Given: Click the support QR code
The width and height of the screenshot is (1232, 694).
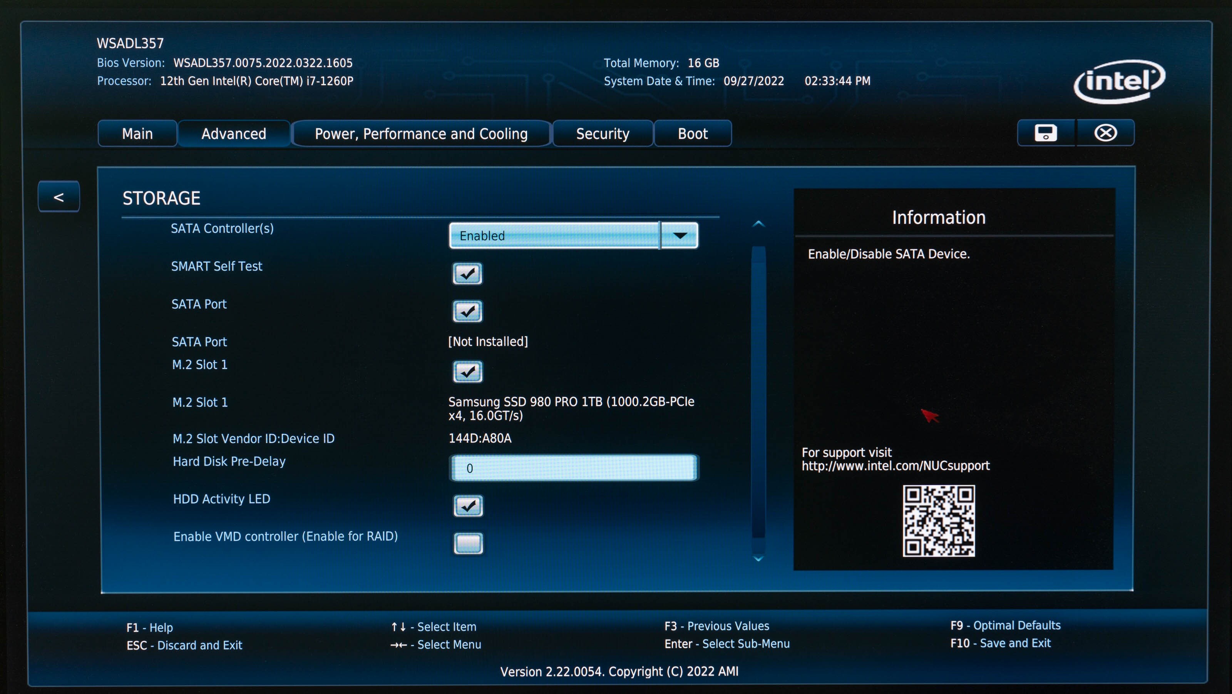Looking at the screenshot, I should coord(938,520).
